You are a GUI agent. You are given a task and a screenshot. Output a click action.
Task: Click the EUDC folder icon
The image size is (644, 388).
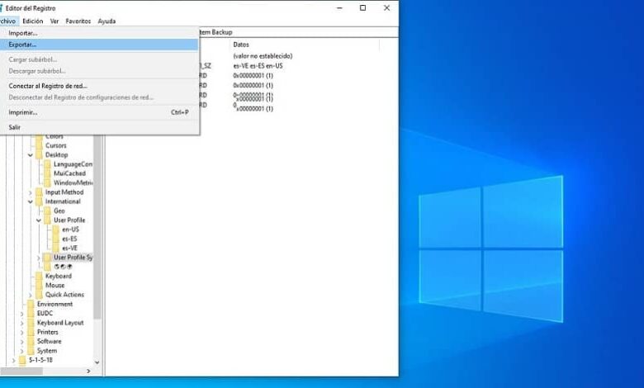31,314
